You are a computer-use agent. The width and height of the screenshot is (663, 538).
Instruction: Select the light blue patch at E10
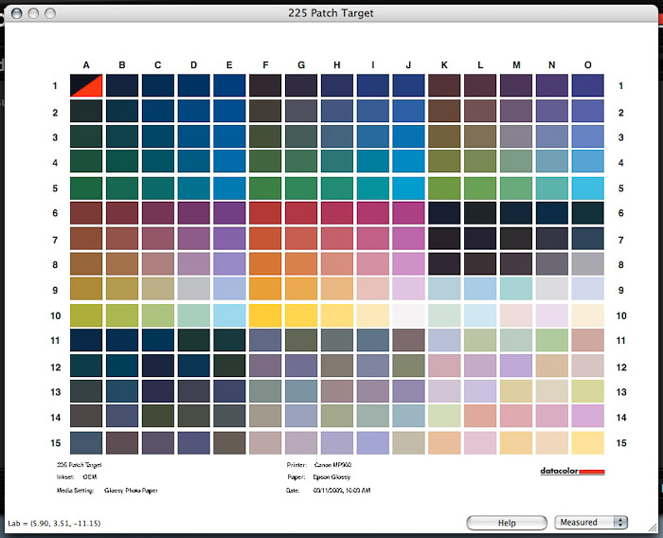tap(229, 315)
